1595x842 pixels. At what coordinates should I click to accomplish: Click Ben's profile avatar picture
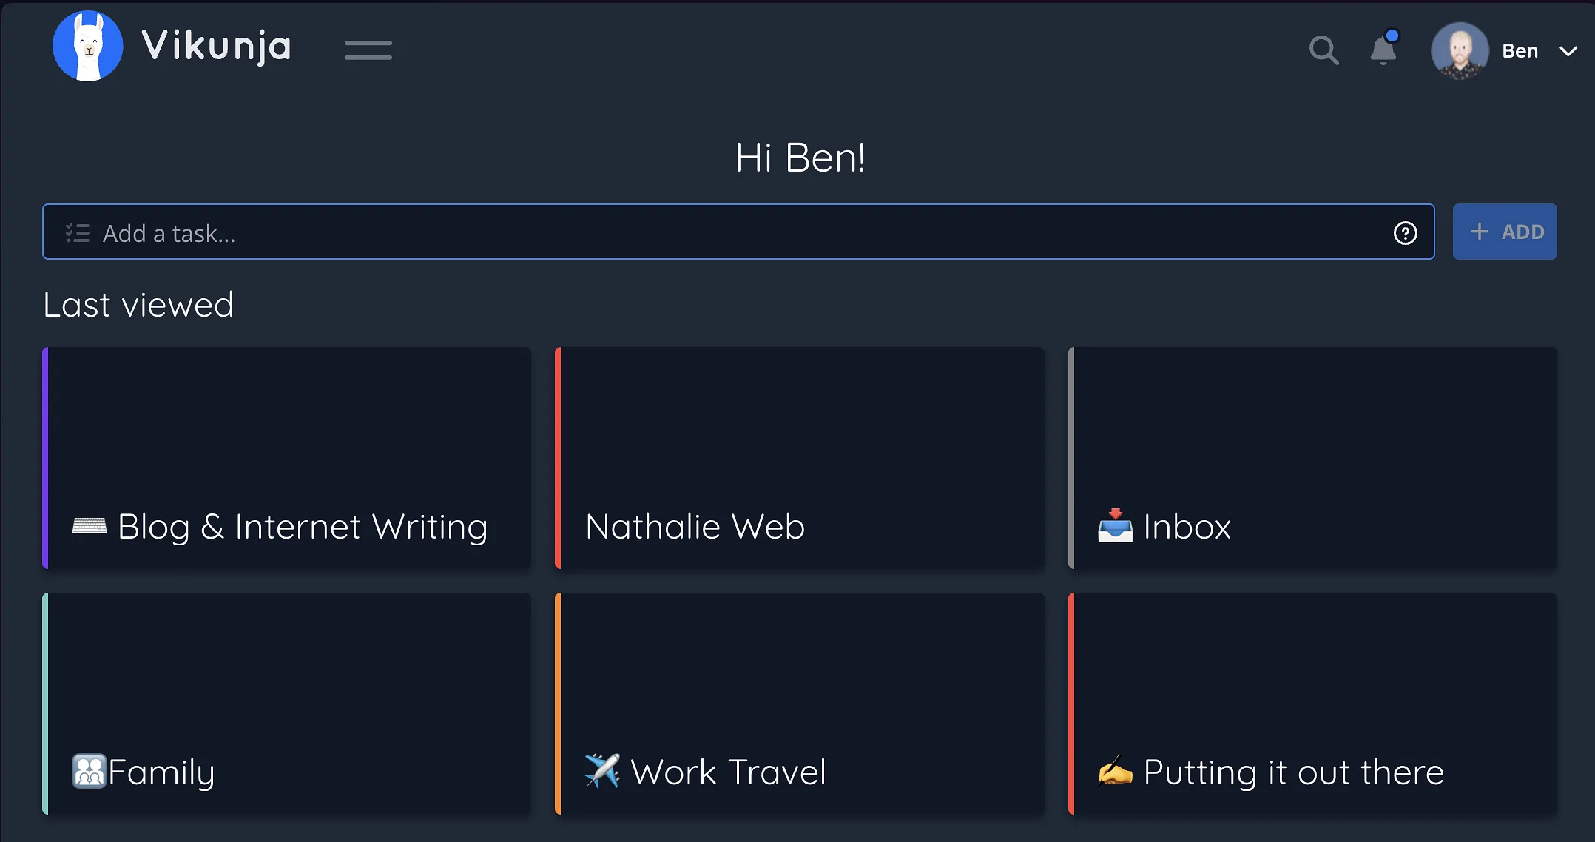point(1460,50)
